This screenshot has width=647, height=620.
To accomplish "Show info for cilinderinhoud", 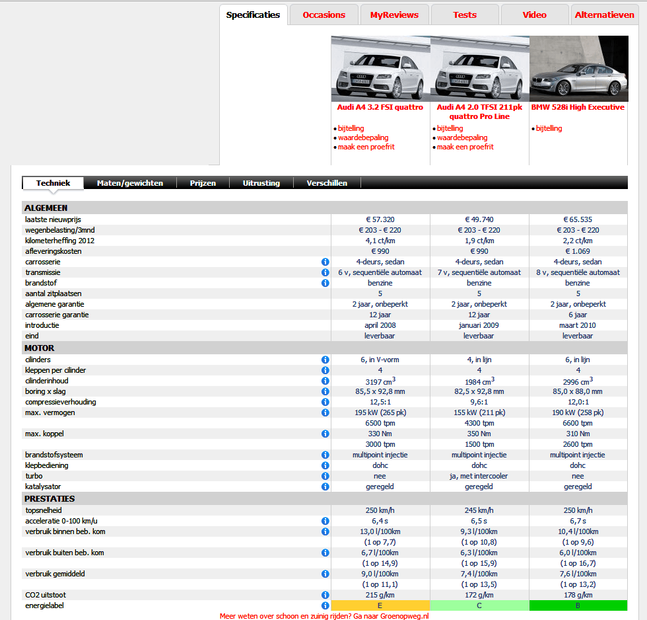I will point(325,381).
